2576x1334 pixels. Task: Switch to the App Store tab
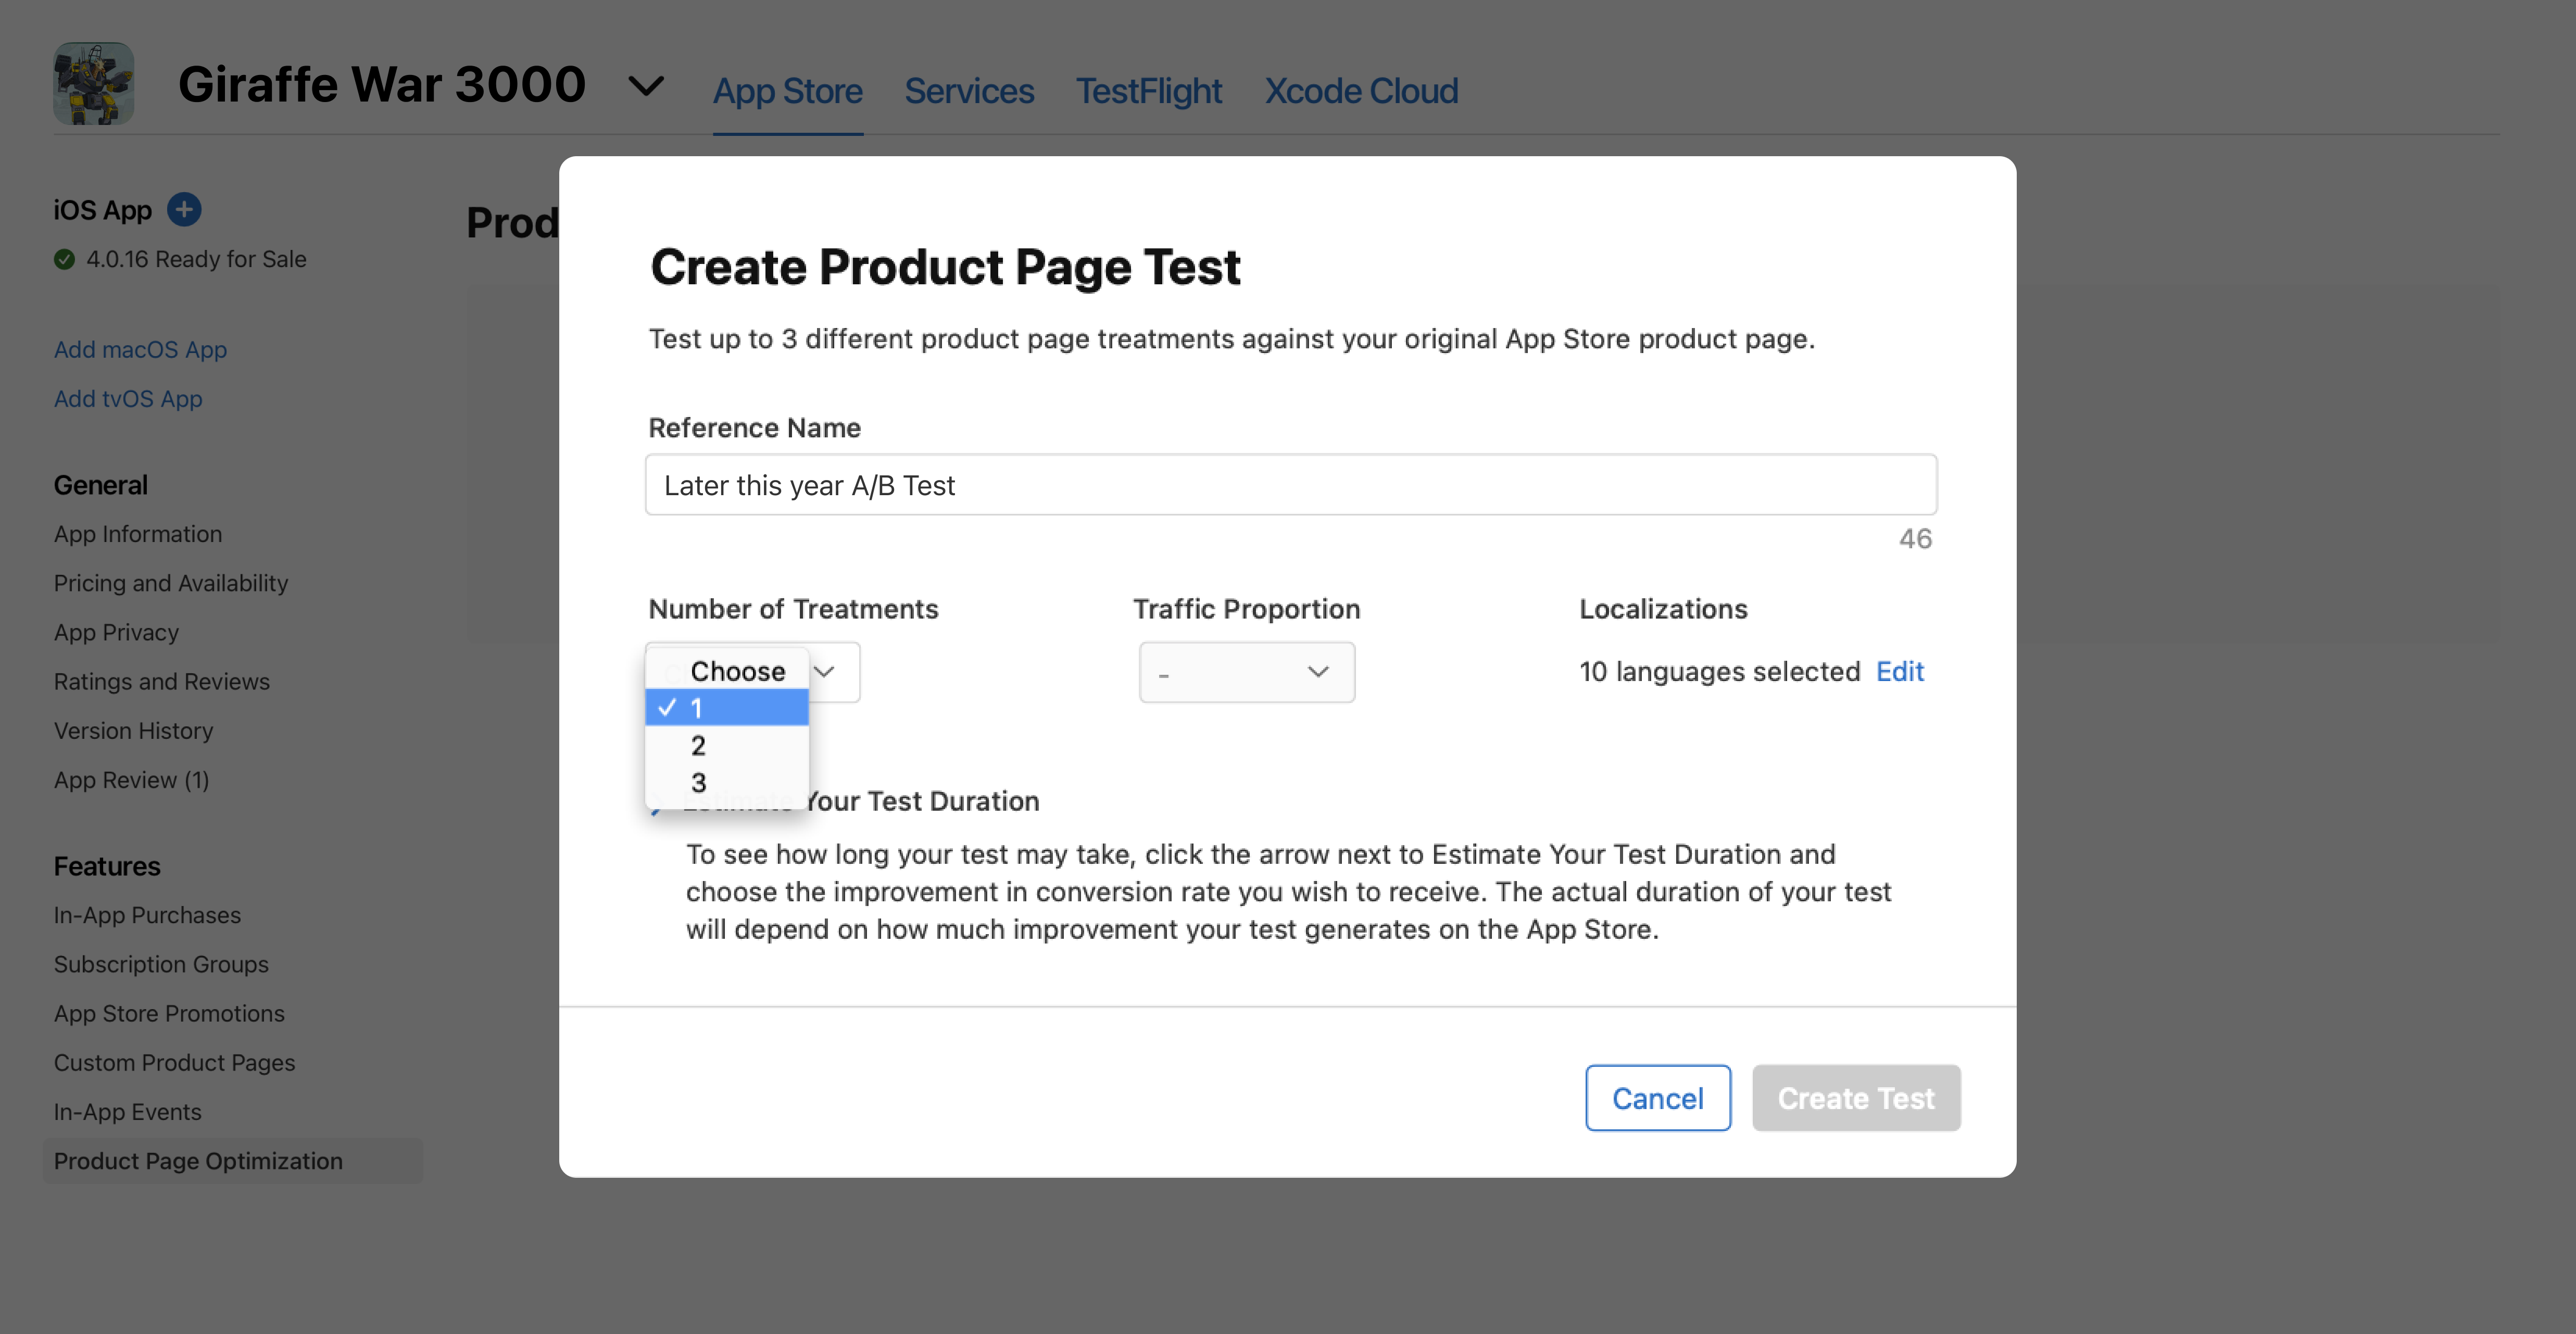tap(787, 91)
